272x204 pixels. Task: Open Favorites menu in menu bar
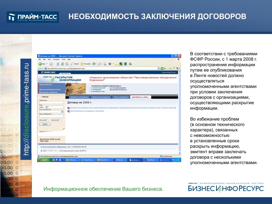point(56,59)
